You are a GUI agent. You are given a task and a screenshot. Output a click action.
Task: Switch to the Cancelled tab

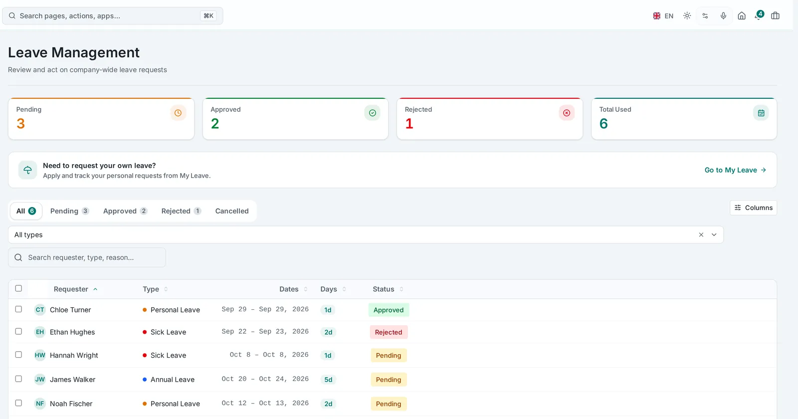tap(232, 211)
